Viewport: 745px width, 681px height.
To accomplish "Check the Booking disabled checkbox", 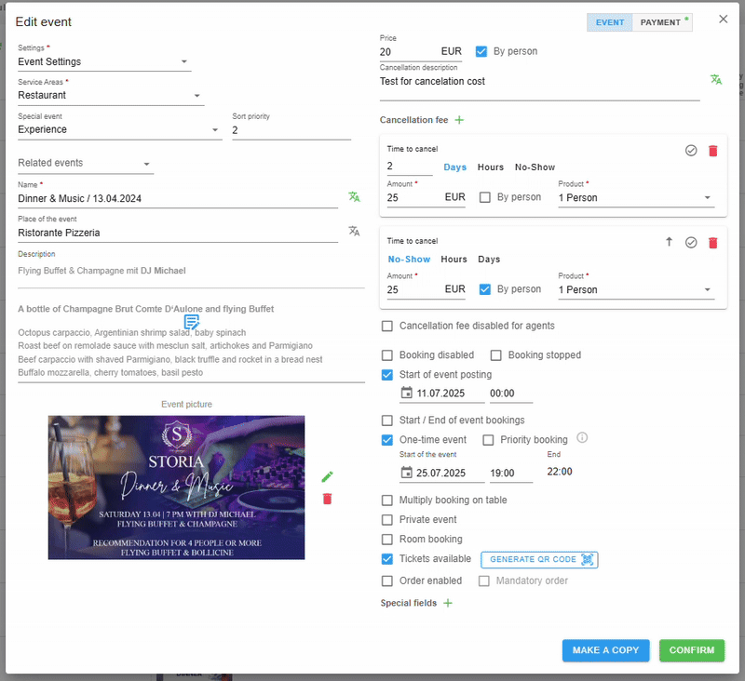I will 387,355.
